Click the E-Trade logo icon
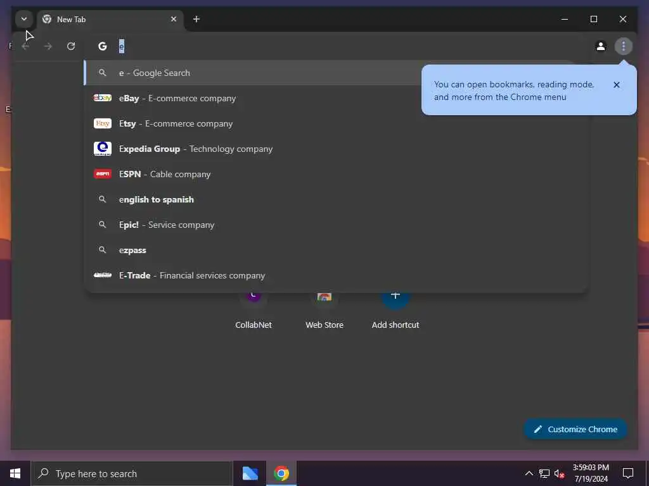649x486 pixels. click(x=102, y=275)
